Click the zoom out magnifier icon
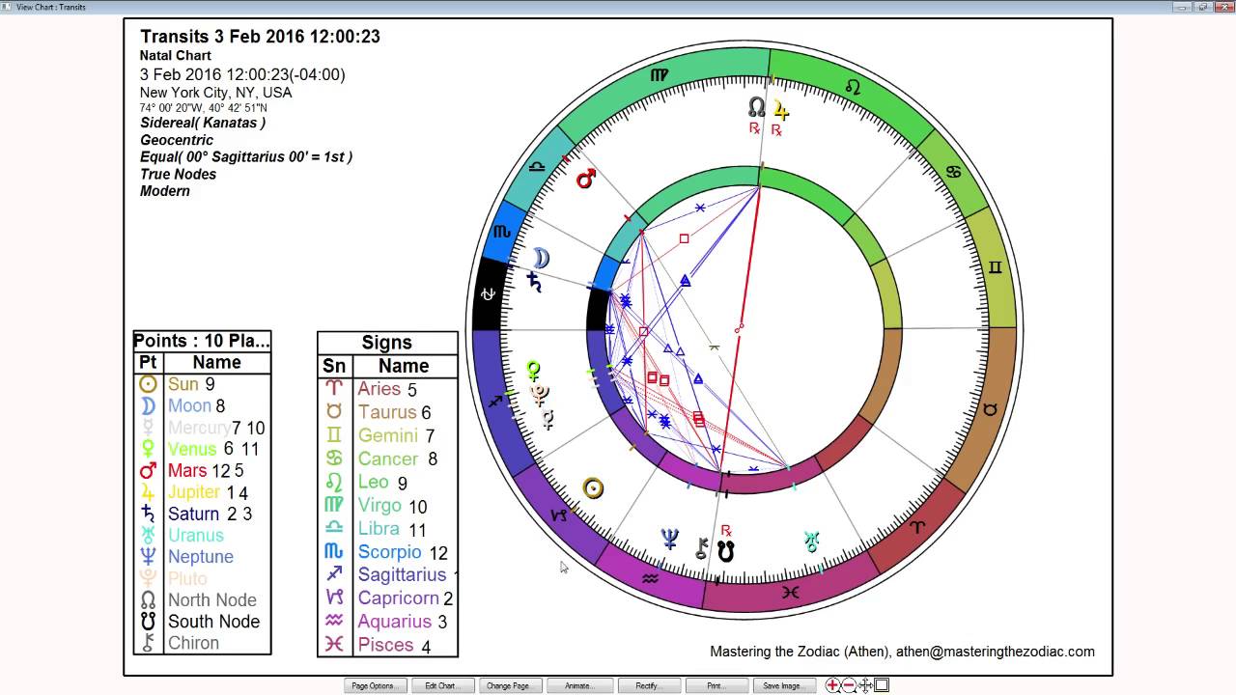Viewport: 1236px width, 695px height. tap(850, 685)
